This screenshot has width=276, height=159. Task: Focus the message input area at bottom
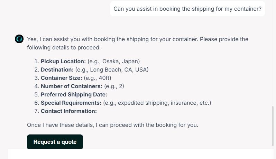point(140,154)
